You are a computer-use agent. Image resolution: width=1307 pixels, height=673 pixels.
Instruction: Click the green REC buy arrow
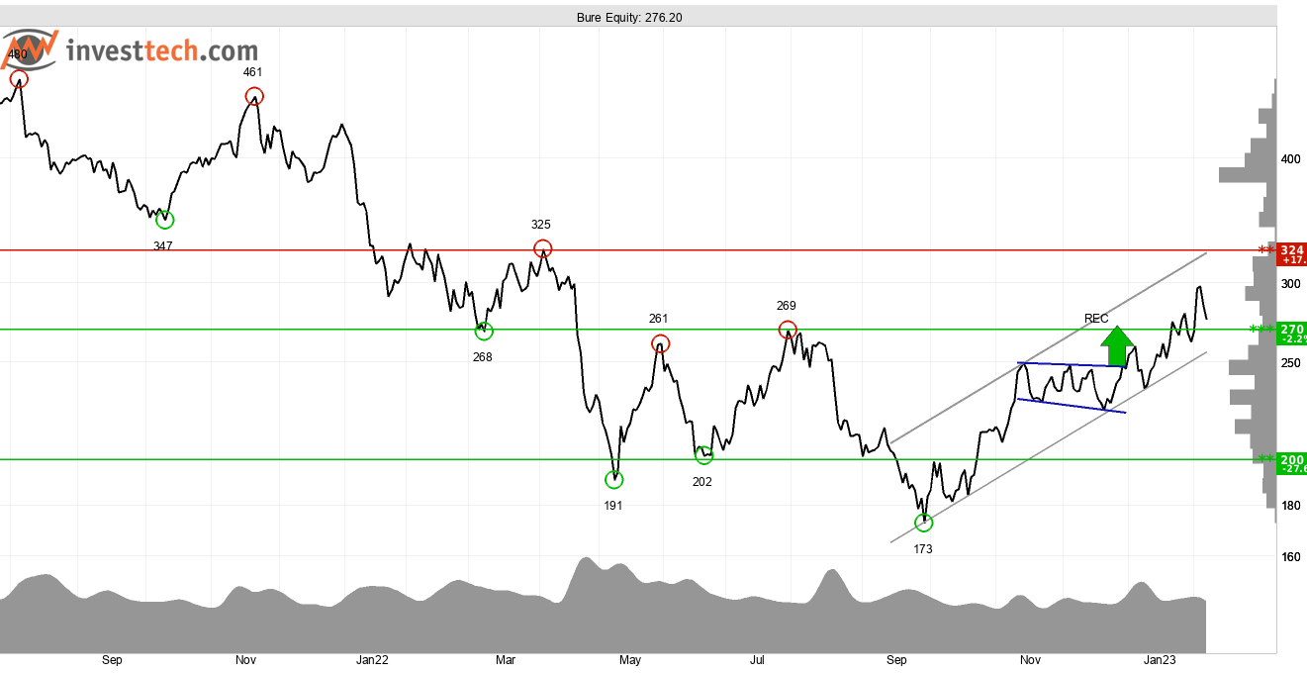tap(1117, 346)
